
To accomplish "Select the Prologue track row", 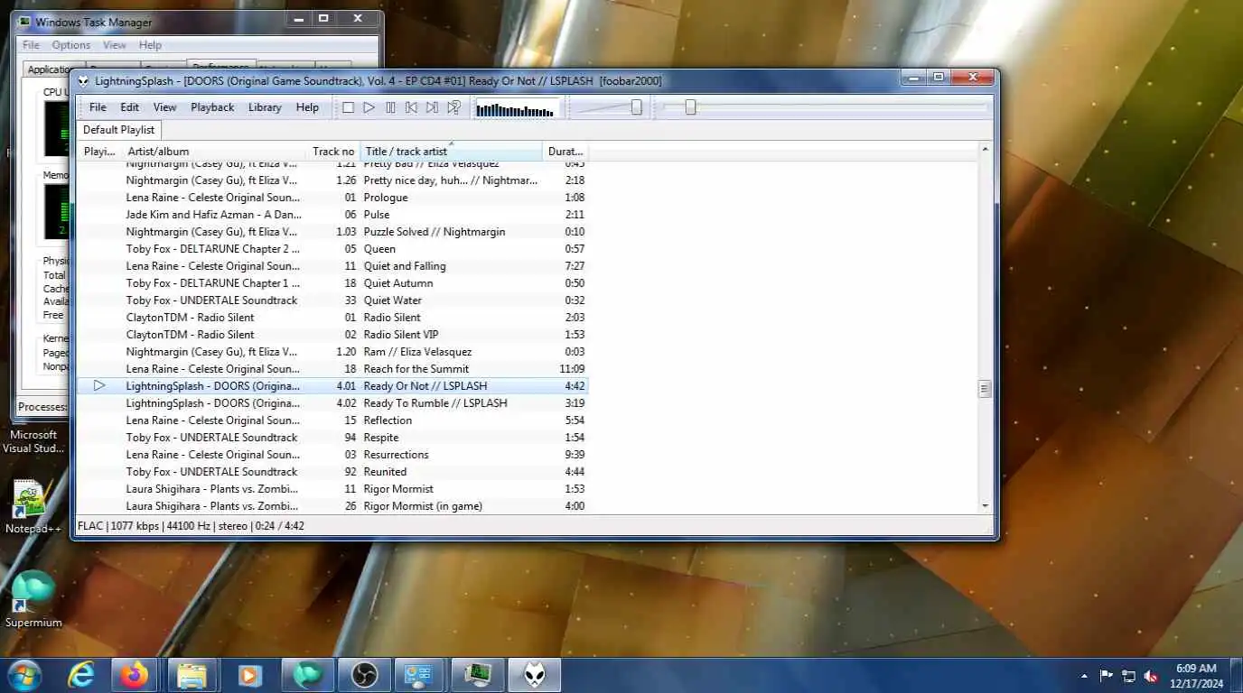I will (332, 198).
